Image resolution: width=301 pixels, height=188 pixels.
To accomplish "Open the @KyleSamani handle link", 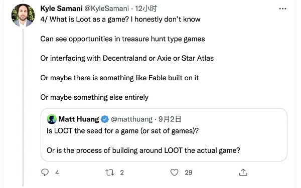I will pos(106,9).
